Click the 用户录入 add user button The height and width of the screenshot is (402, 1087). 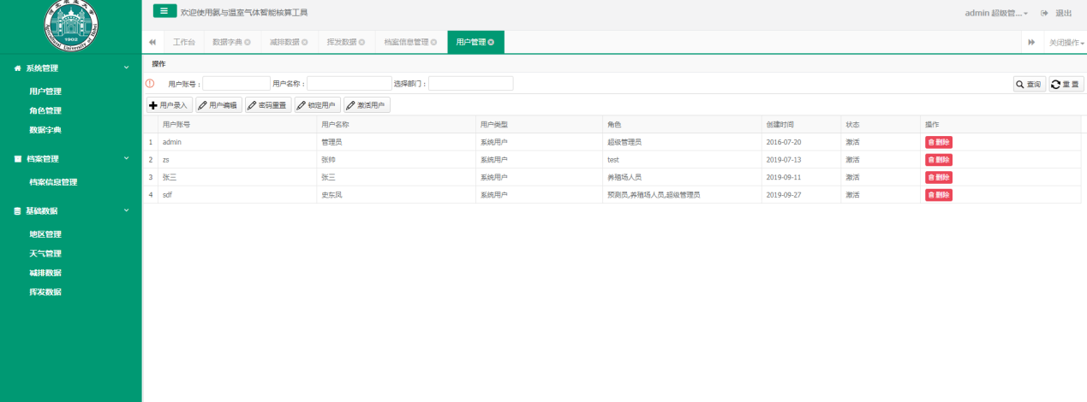coord(168,105)
